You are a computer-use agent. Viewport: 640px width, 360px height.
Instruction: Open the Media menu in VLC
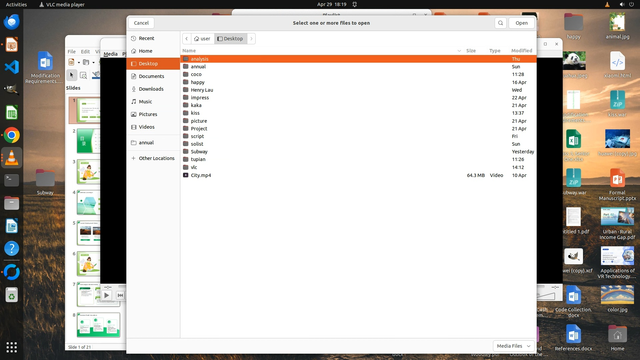click(110, 54)
